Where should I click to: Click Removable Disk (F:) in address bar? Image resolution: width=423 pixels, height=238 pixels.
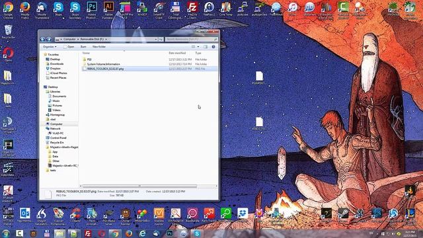tap(91, 40)
